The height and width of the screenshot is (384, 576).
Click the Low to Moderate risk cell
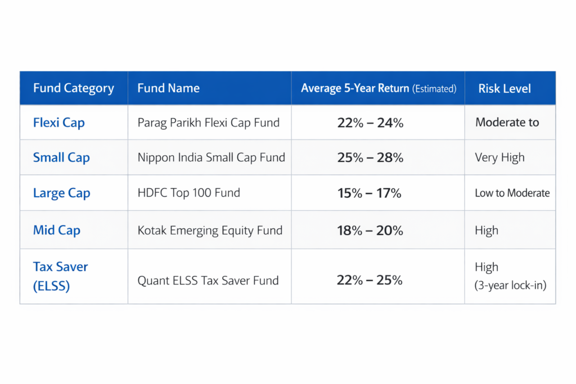click(x=512, y=193)
